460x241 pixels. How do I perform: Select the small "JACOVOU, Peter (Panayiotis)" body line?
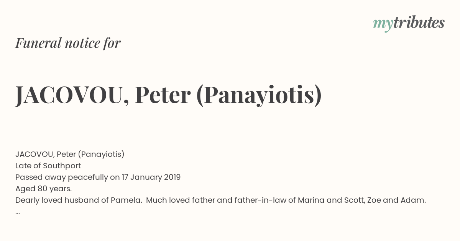tap(70, 154)
